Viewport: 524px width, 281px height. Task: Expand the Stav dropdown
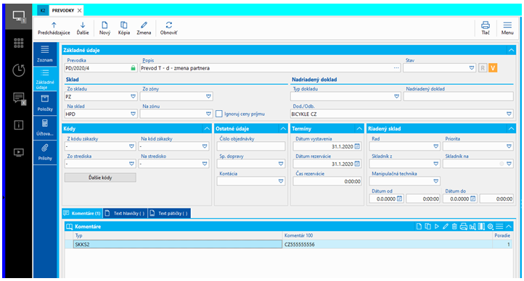click(x=472, y=68)
